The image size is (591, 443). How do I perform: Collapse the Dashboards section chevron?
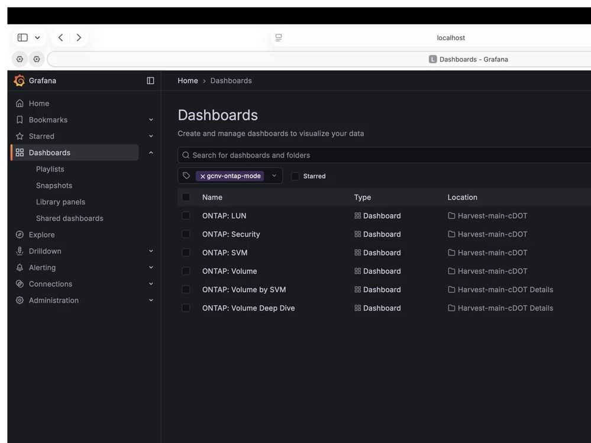(x=151, y=153)
